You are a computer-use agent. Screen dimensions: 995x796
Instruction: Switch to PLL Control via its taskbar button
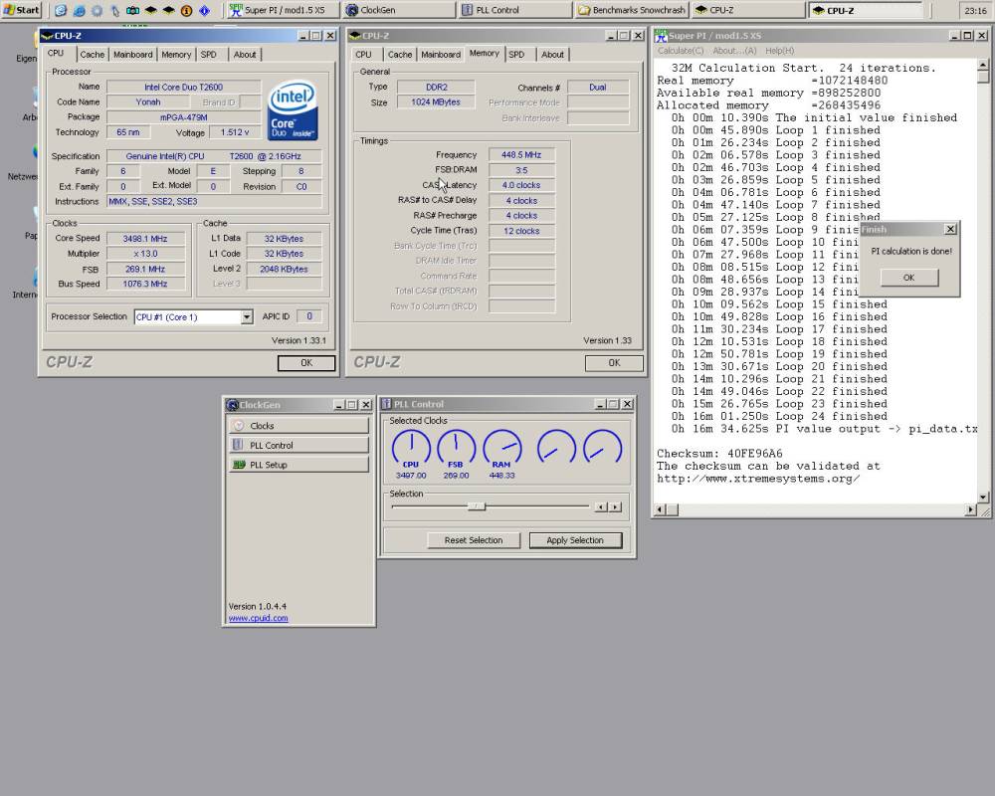click(x=514, y=10)
